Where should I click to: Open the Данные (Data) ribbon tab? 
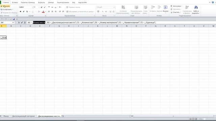coord(51,2)
